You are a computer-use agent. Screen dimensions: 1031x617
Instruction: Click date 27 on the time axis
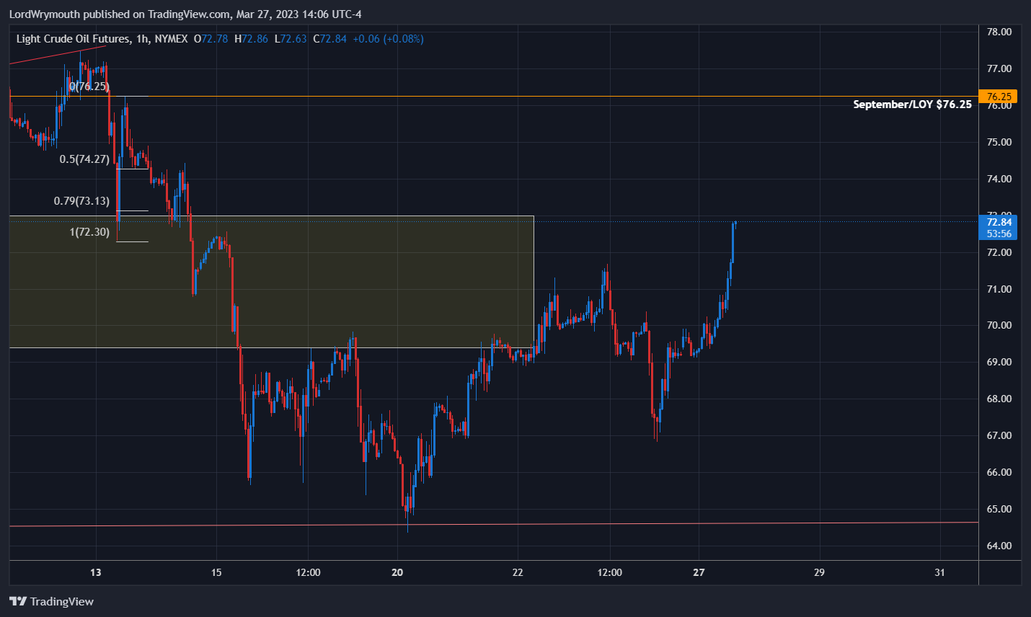699,572
